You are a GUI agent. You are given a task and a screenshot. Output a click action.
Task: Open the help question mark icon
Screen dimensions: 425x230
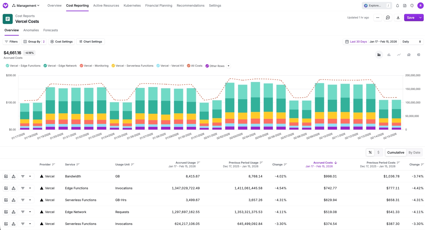click(412, 6)
